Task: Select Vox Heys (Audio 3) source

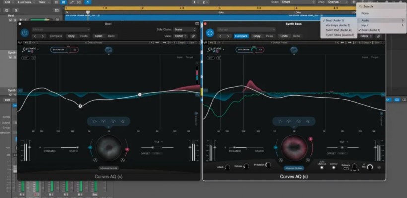Action: [339, 25]
